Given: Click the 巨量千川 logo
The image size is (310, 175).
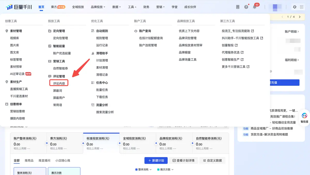Looking at the screenshot, I should tap(19, 7).
